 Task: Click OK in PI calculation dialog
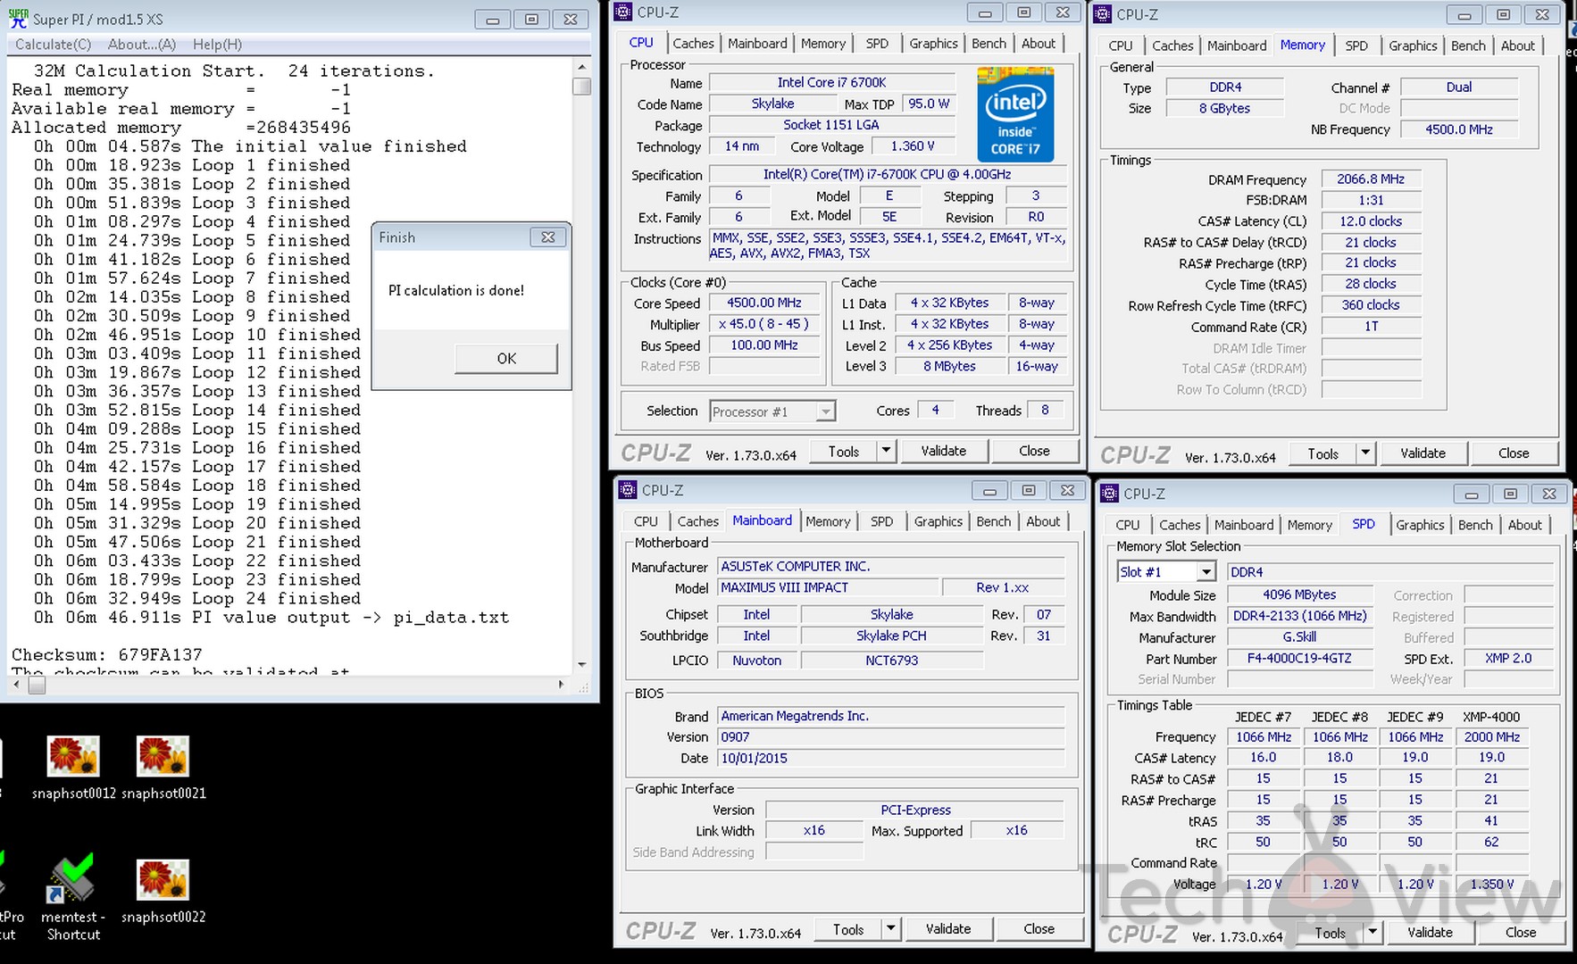pos(506,358)
